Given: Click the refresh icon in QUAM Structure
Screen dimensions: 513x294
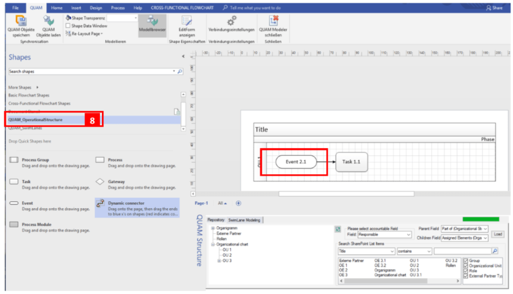Looking at the screenshot, I should [338, 229].
